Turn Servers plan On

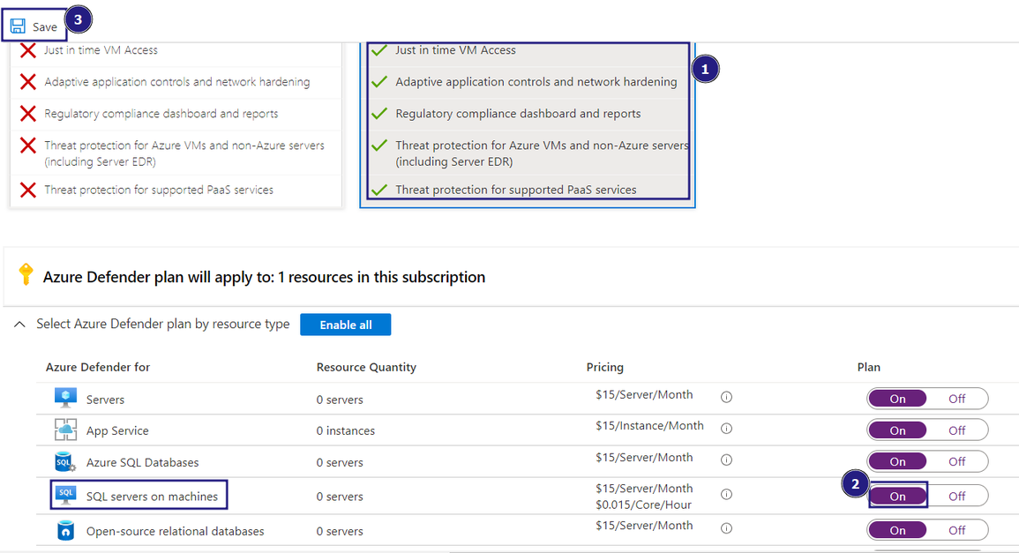click(x=897, y=399)
